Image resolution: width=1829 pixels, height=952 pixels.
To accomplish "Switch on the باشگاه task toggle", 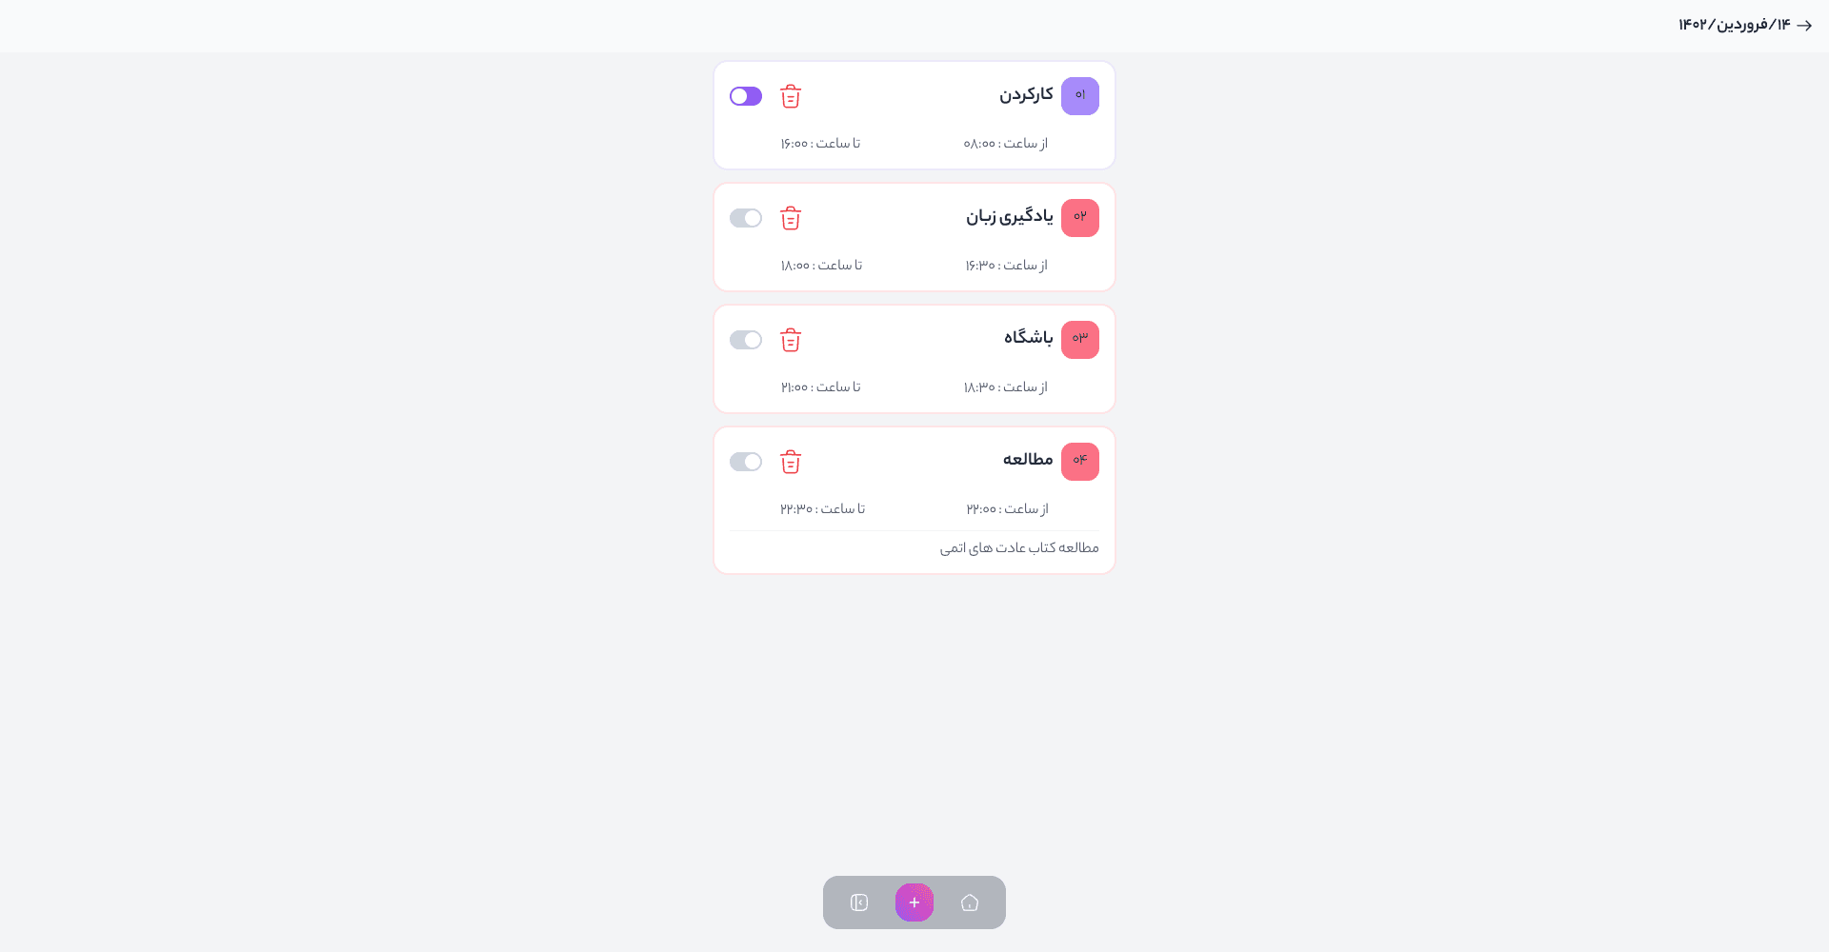I will tap(746, 340).
